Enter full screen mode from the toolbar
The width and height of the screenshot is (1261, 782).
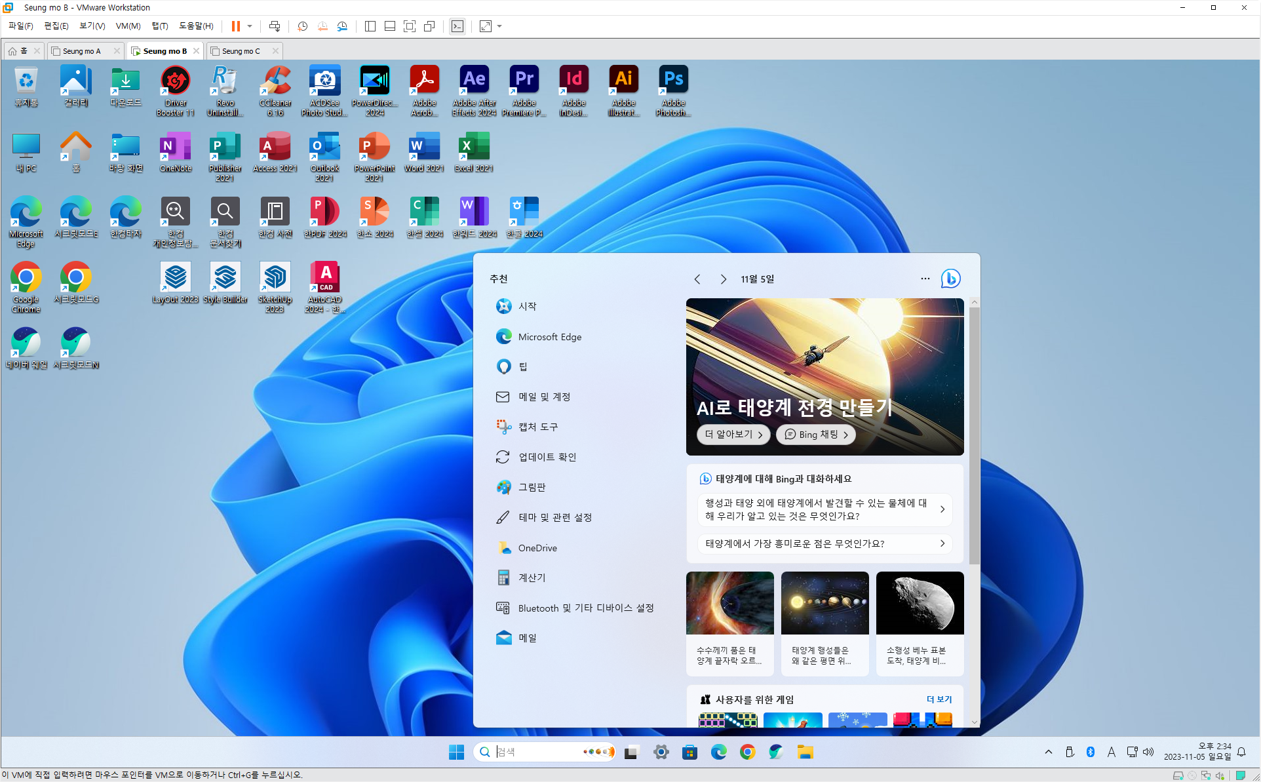tap(410, 26)
